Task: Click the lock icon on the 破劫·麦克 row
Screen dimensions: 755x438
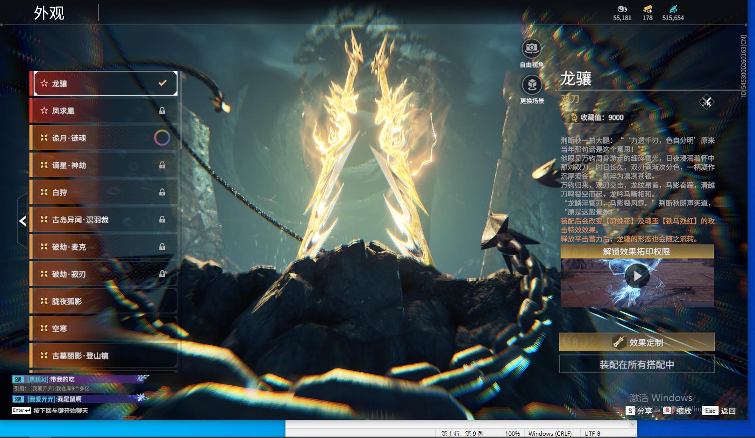Action: coord(162,246)
